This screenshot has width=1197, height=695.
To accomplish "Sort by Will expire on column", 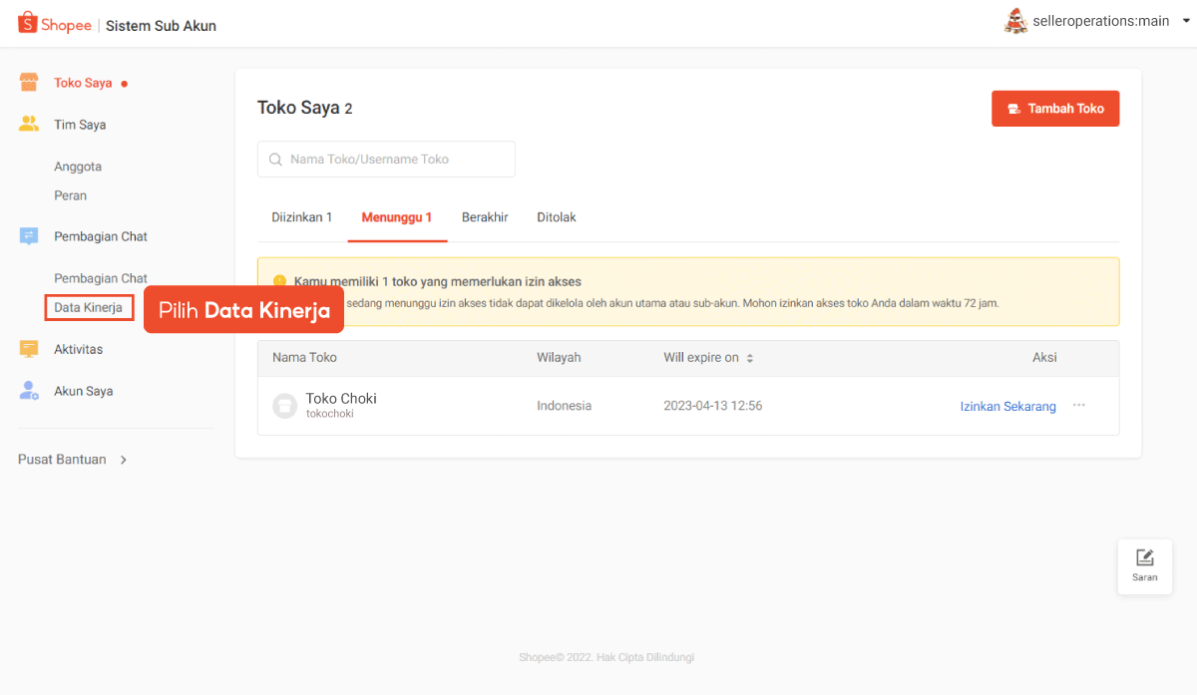I will [x=750, y=358].
